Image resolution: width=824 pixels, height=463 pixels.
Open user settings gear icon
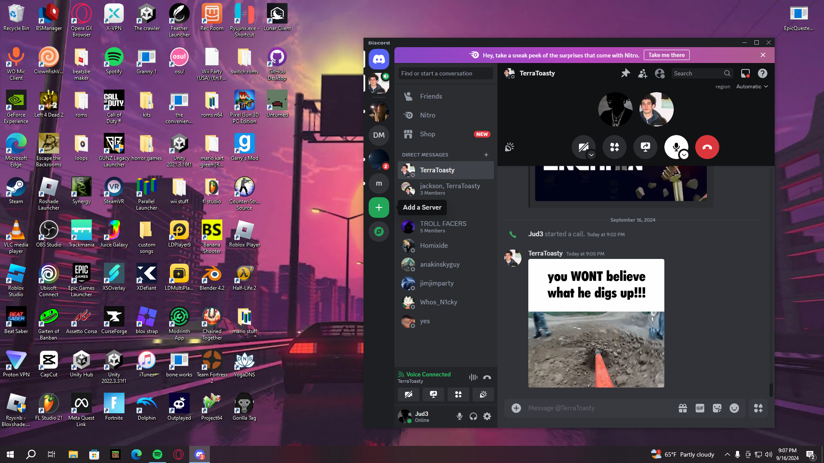pos(487,416)
